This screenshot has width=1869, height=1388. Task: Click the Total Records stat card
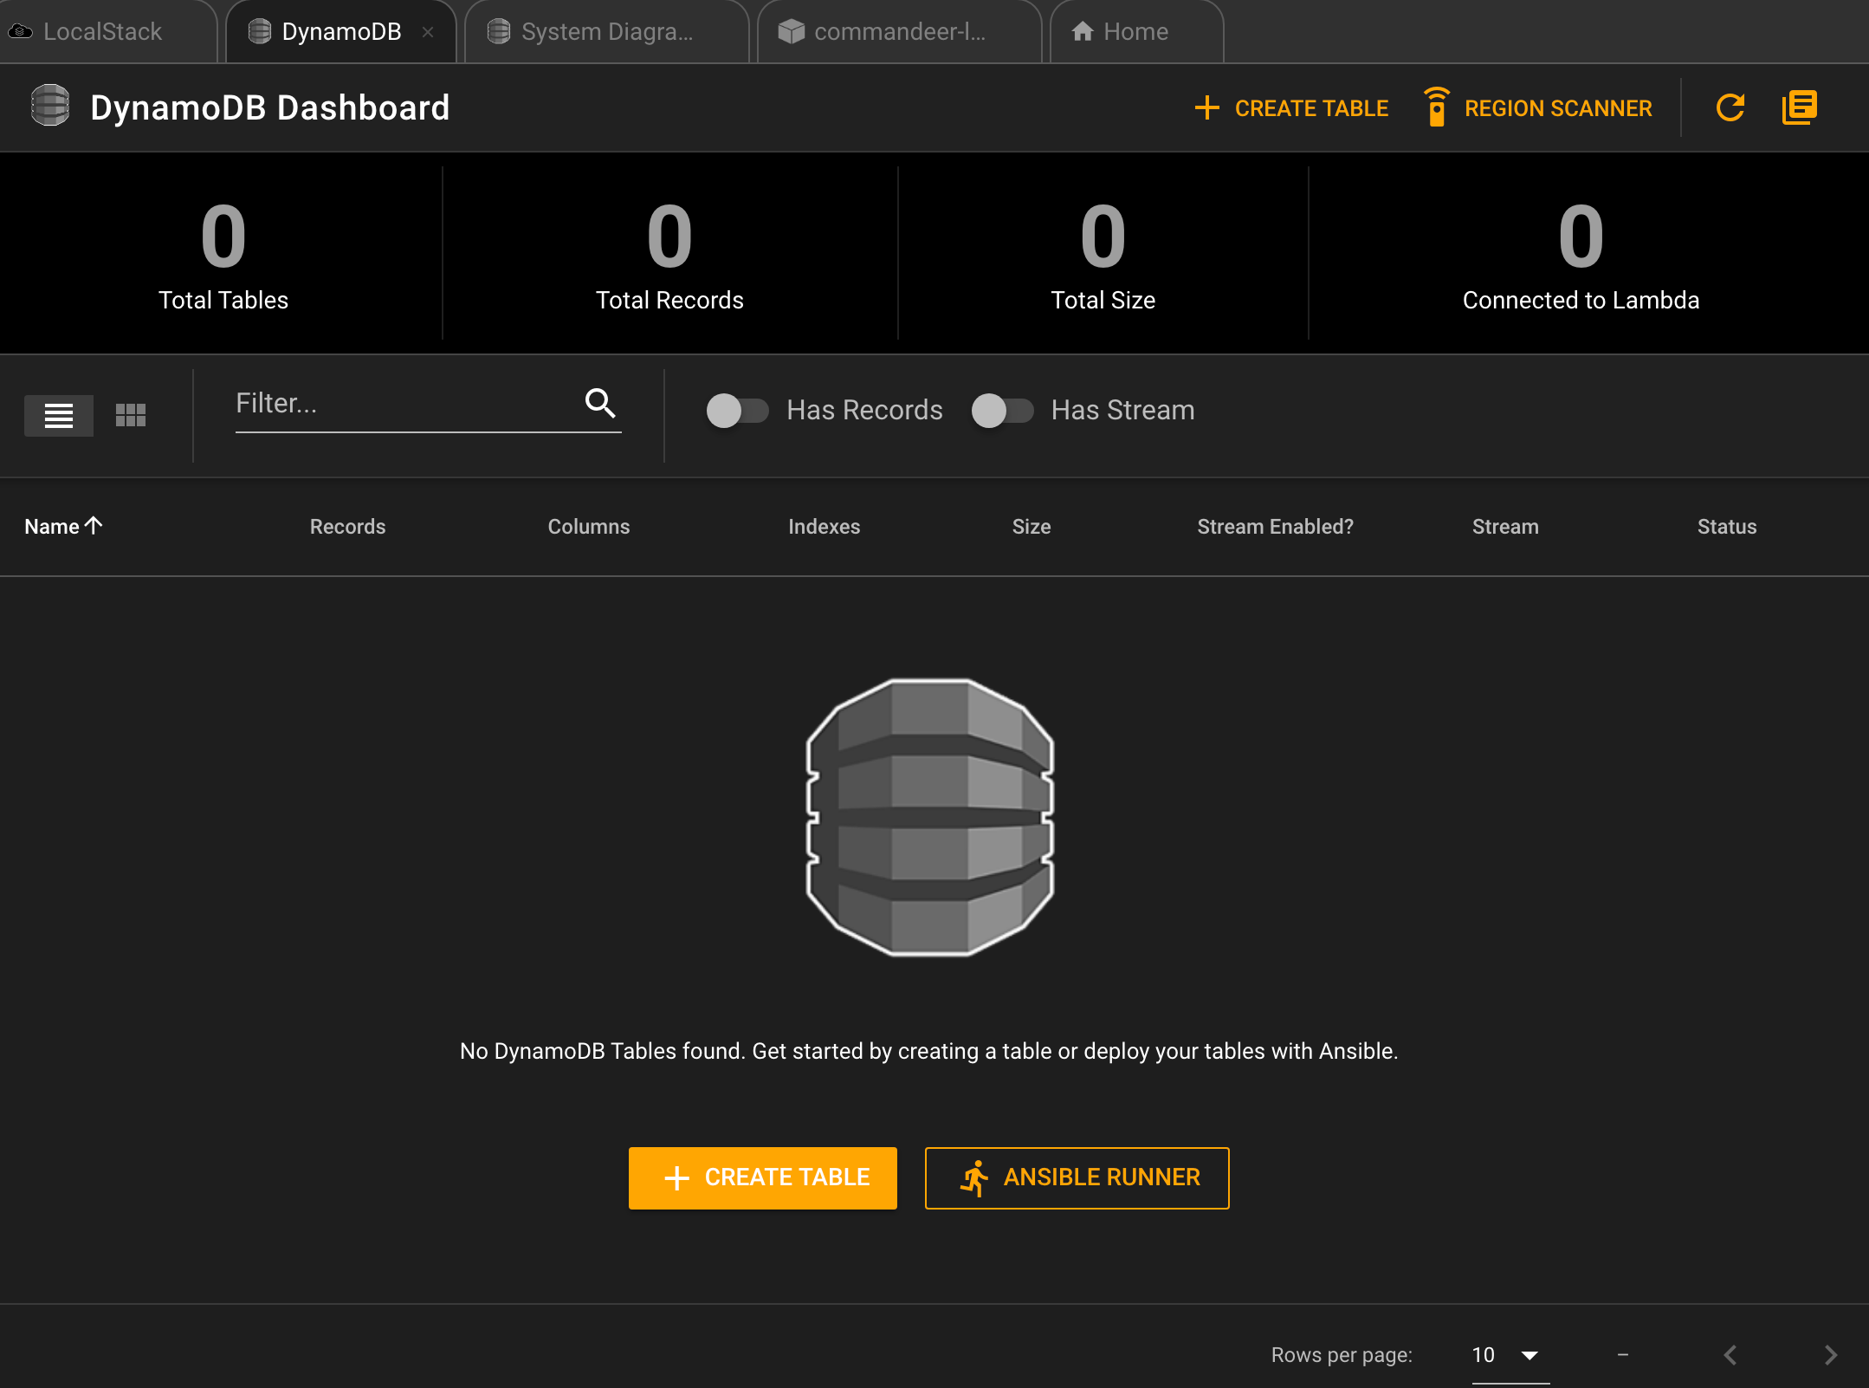click(x=669, y=253)
